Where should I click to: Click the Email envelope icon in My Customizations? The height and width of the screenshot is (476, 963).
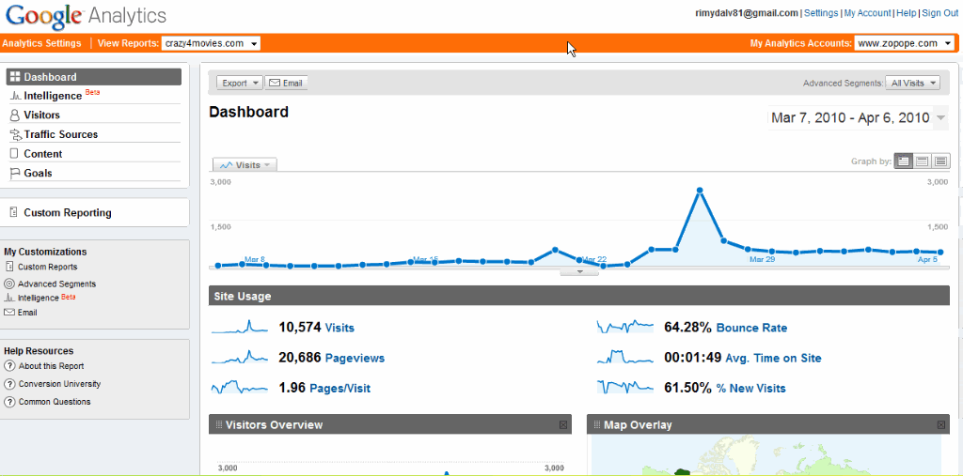pyautogui.click(x=8, y=313)
